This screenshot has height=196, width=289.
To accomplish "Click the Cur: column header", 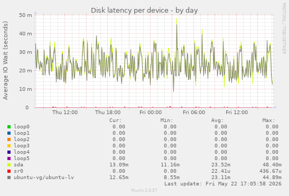I will 116,120.
